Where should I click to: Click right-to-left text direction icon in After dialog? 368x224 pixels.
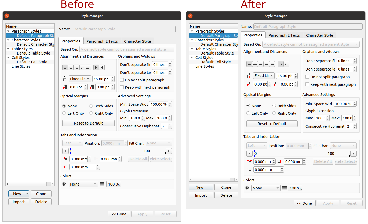point(286,64)
